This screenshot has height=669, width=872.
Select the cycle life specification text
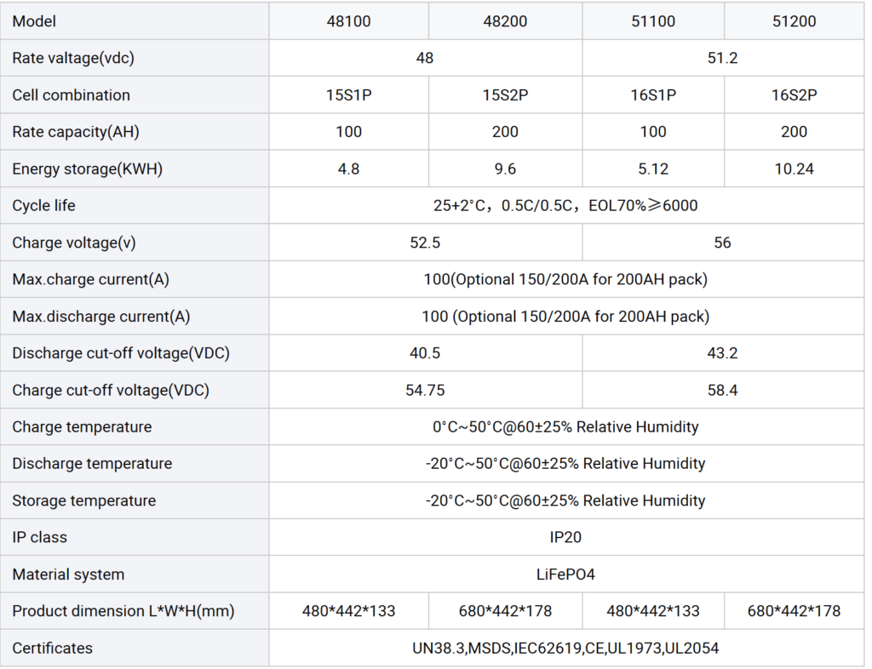tap(565, 206)
